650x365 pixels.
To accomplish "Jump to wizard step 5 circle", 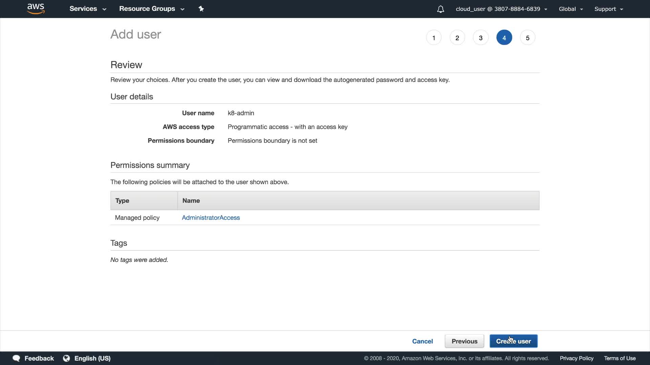I will [x=527, y=38].
